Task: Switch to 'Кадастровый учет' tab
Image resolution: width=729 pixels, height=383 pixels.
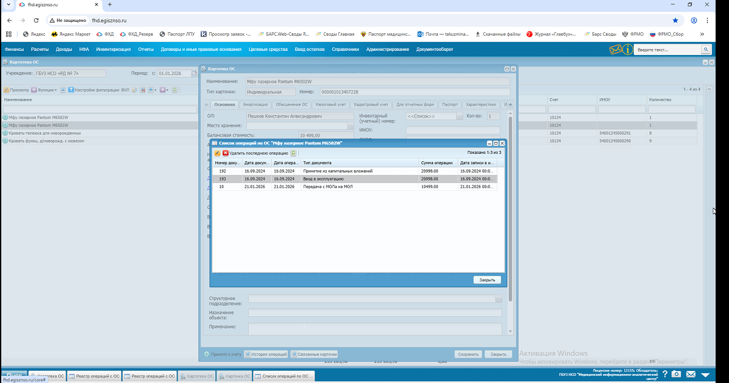Action: [371, 104]
